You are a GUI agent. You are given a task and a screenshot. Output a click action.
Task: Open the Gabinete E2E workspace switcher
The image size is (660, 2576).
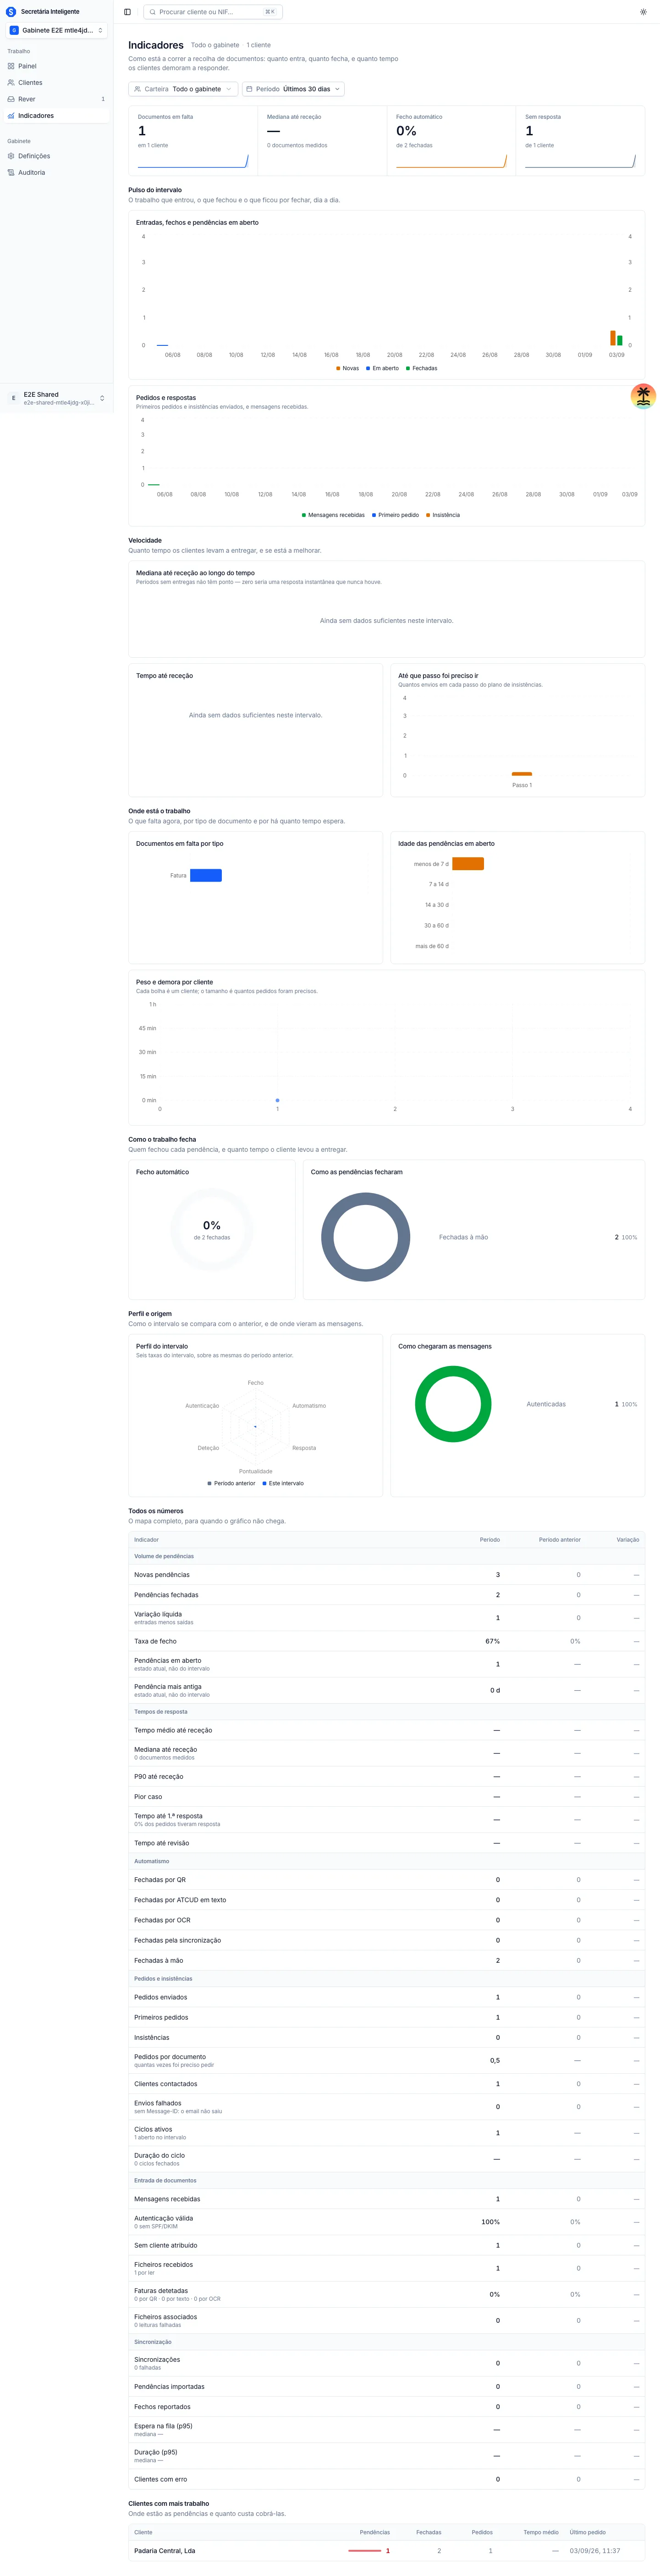click(56, 30)
